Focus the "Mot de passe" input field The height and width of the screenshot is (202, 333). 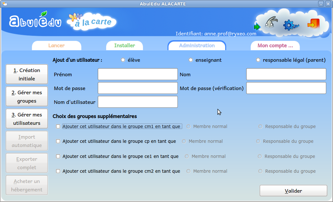(137, 88)
